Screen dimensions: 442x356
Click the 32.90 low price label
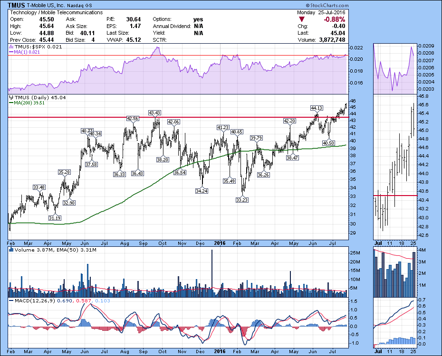point(69,203)
